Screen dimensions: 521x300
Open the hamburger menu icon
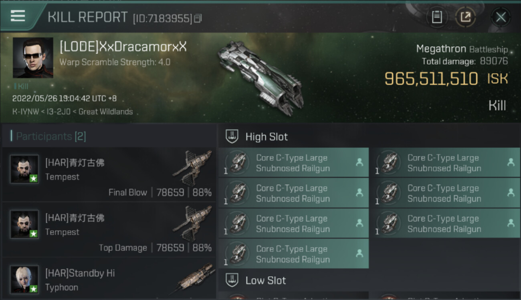pos(18,16)
